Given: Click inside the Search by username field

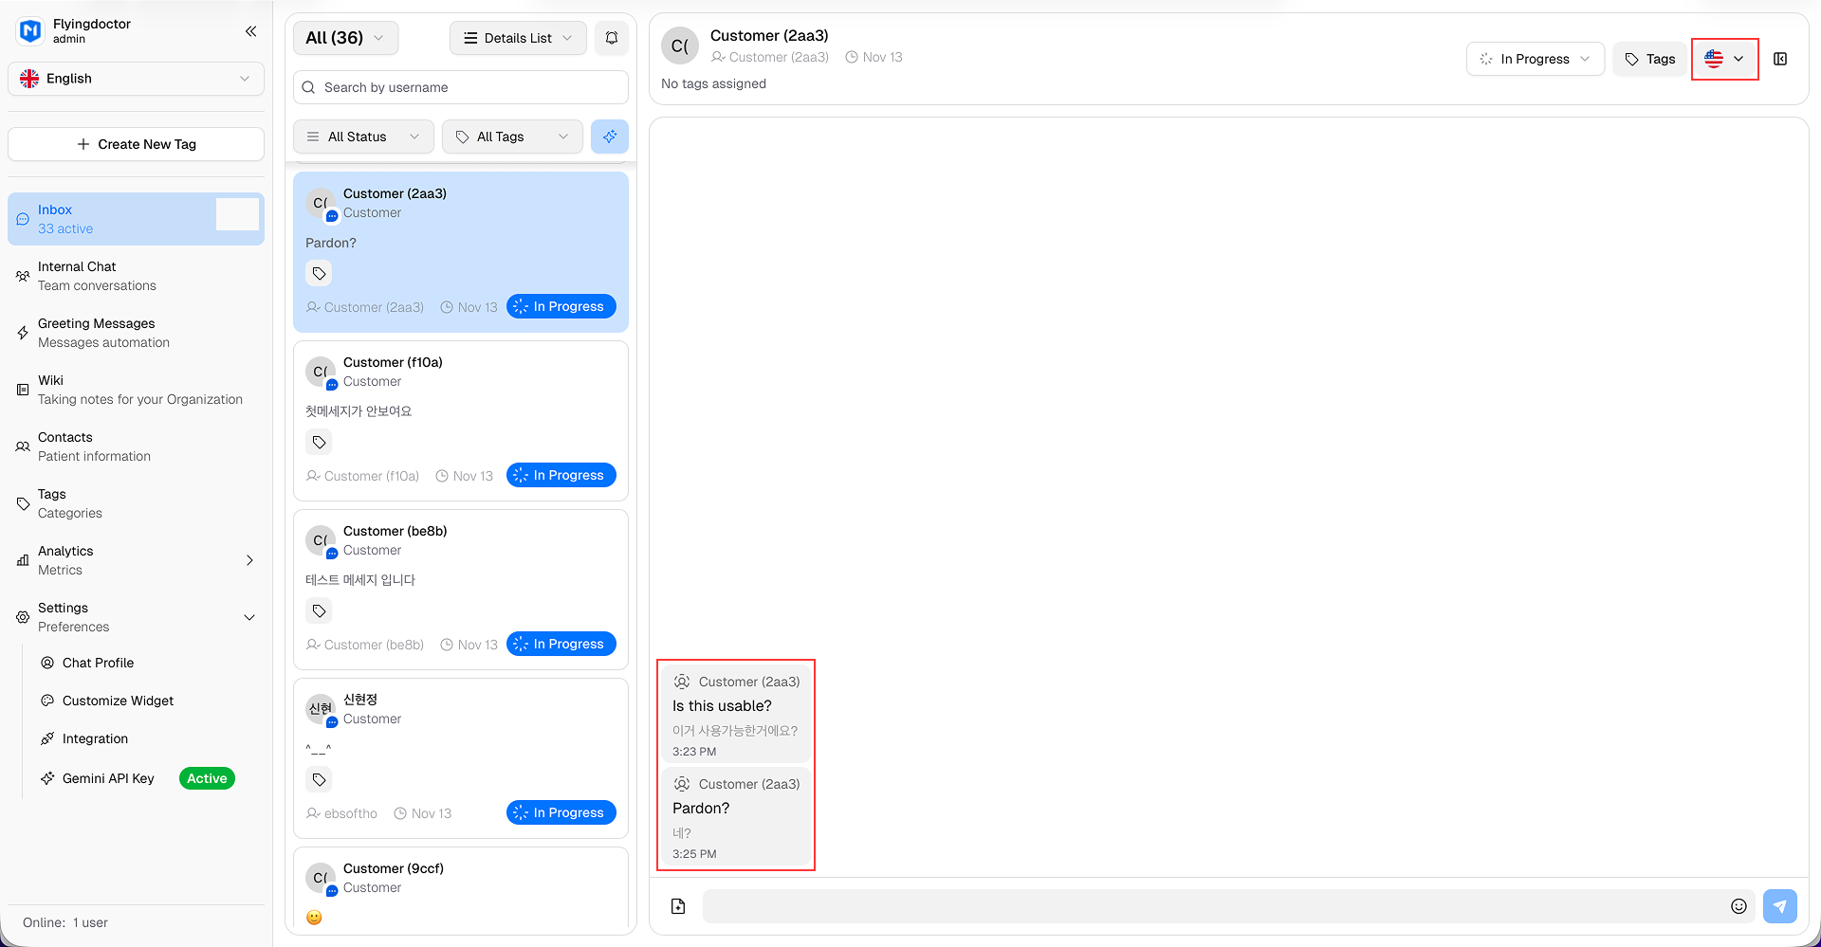Looking at the screenshot, I should [459, 87].
